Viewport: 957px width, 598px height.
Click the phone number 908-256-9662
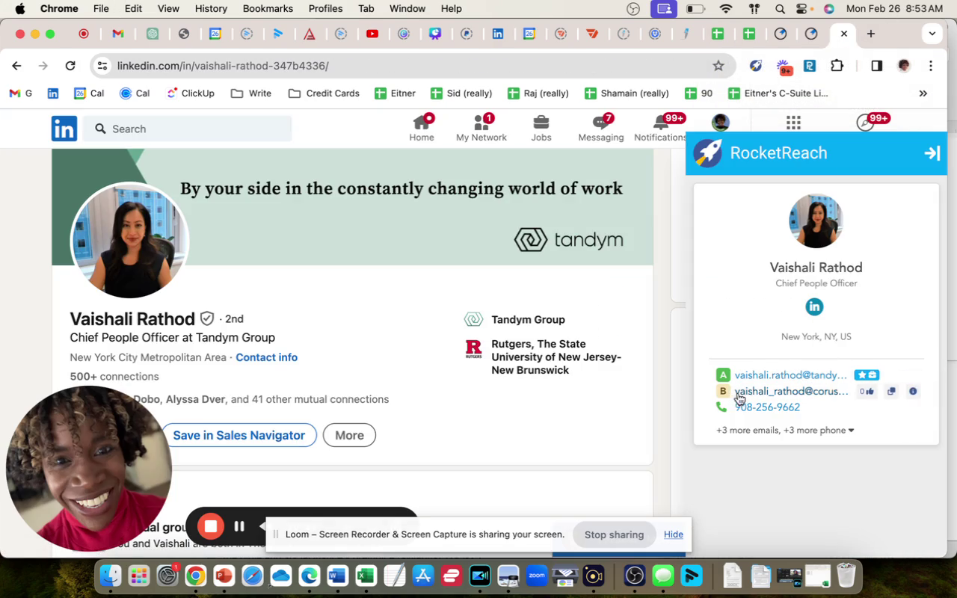767,407
